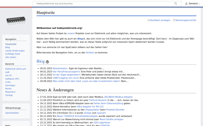Open Murks section in sidebar
This screenshot has width=203, height=126.
click(x=8, y=89)
